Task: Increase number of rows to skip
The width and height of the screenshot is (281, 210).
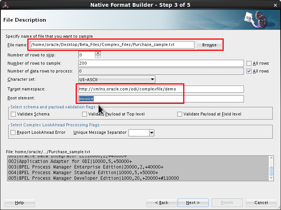Action: click(x=98, y=53)
